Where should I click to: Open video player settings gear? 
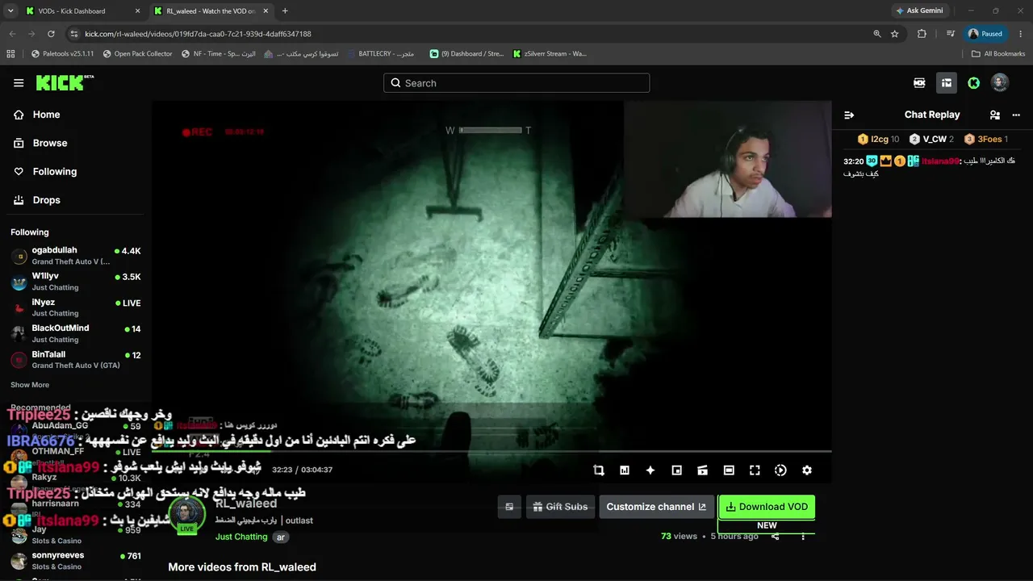807,470
